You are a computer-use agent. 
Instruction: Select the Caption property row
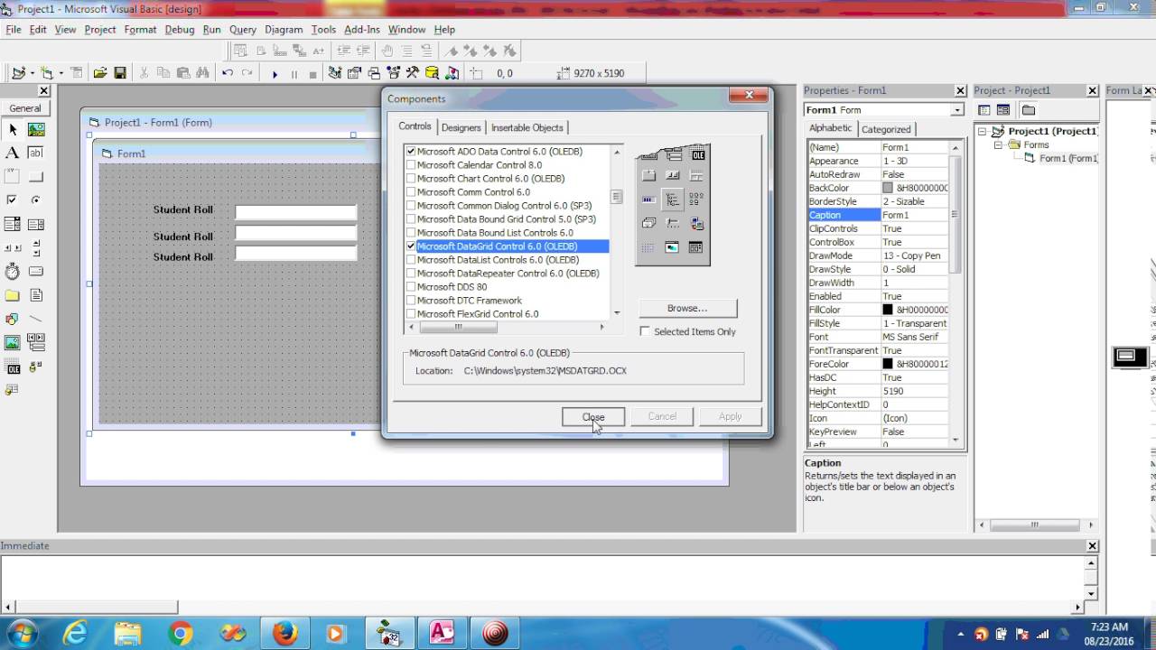tap(878, 215)
